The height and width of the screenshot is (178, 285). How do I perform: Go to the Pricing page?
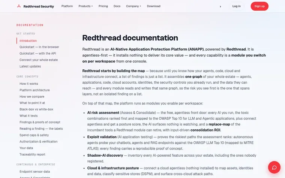click(x=103, y=6)
